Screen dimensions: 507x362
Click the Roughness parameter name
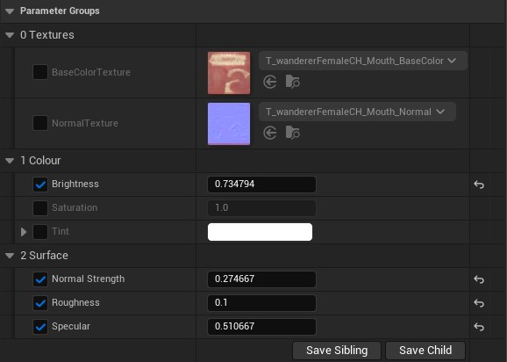[x=75, y=302]
